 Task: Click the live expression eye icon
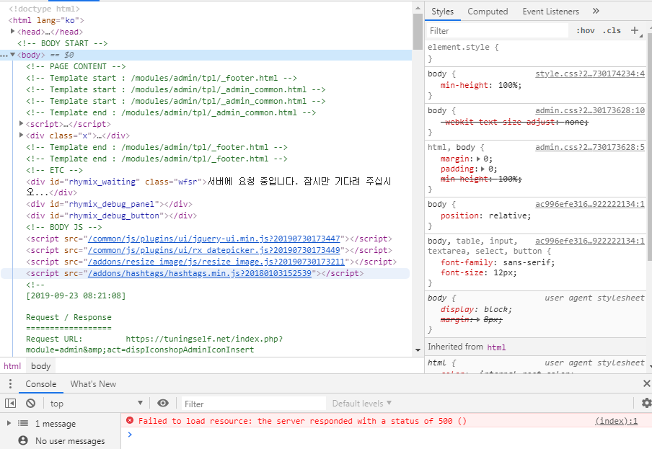pos(163,404)
